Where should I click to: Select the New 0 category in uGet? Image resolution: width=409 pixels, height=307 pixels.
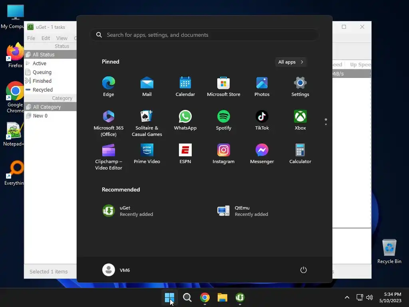[50, 116]
